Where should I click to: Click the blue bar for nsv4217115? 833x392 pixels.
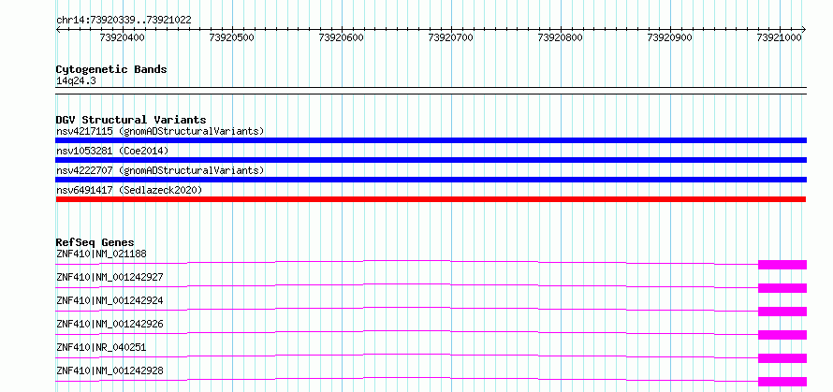431,140
